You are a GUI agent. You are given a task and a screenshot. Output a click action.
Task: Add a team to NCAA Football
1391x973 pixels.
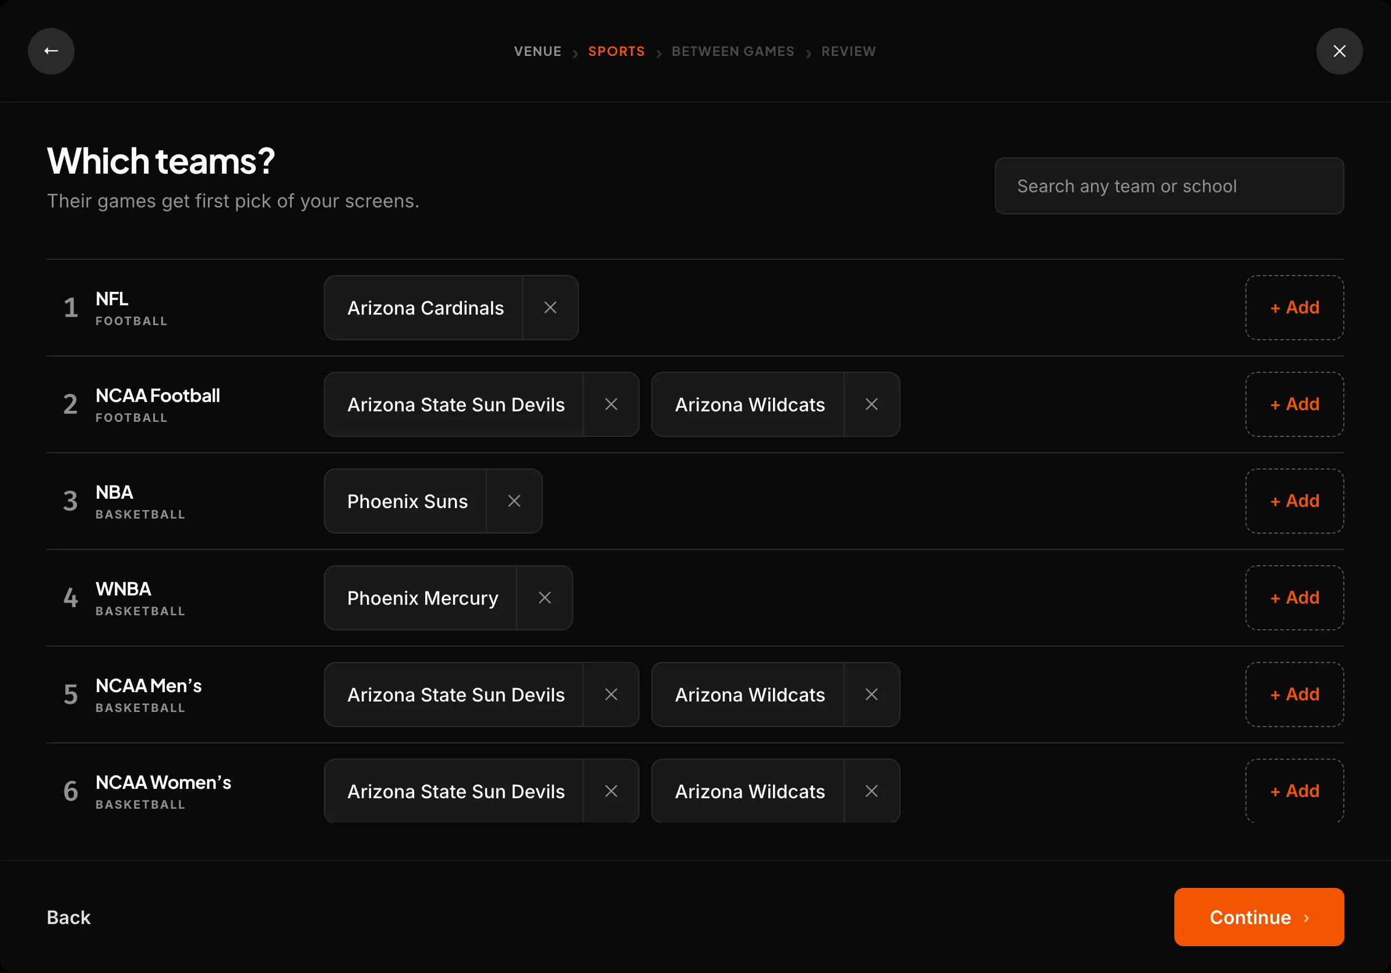[1294, 404]
